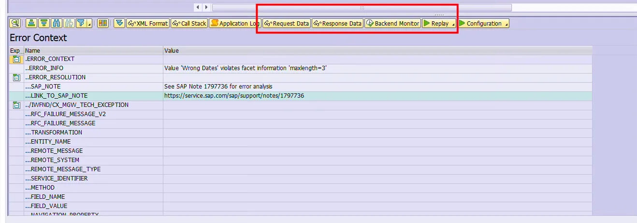Click the service.sap.com notes URL value

pyautogui.click(x=234, y=96)
